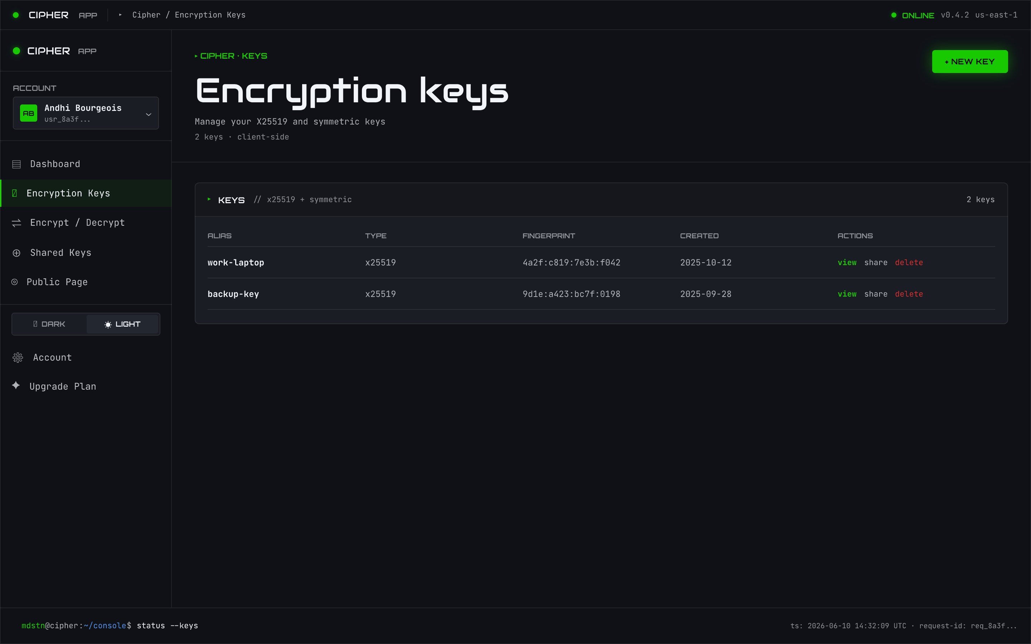Switch theme to DARK
Viewport: 1031px width, 644px height.
49,324
